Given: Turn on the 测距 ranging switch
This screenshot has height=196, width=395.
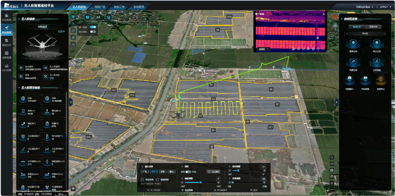Looking at the screenshot, I should (x=188, y=172).
